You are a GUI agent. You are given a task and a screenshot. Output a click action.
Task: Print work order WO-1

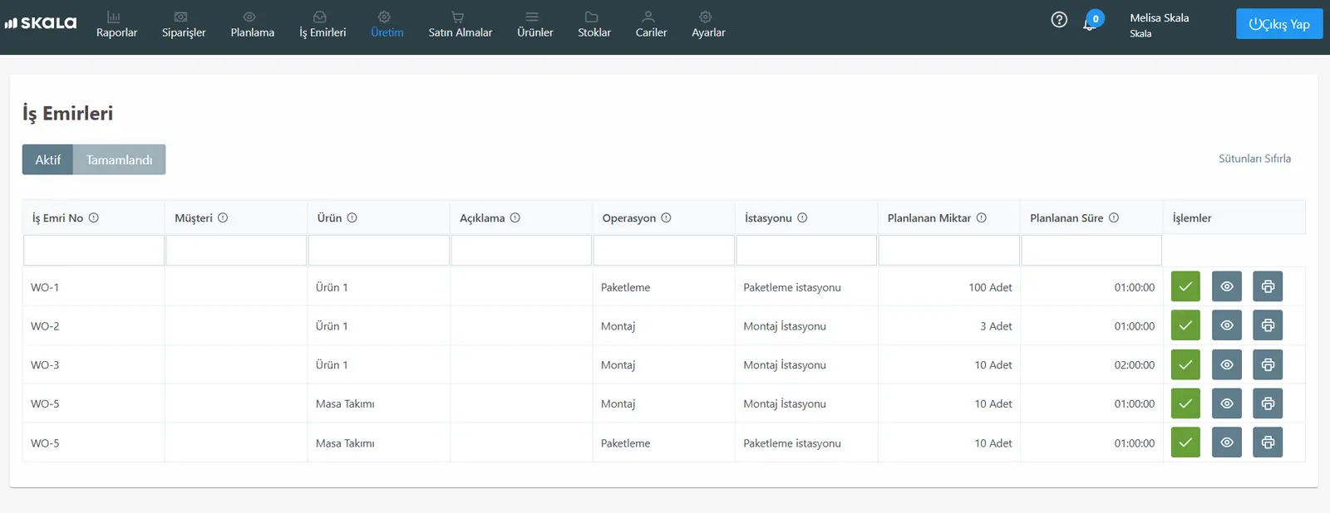(1268, 286)
